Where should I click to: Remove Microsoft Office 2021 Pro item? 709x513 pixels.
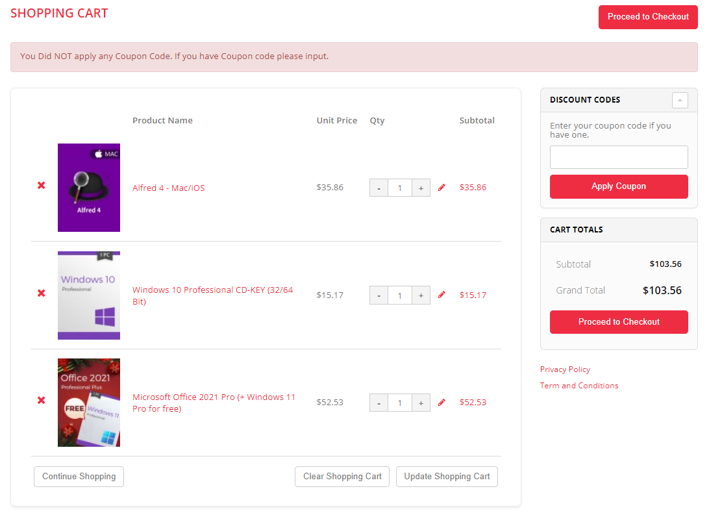click(x=42, y=401)
